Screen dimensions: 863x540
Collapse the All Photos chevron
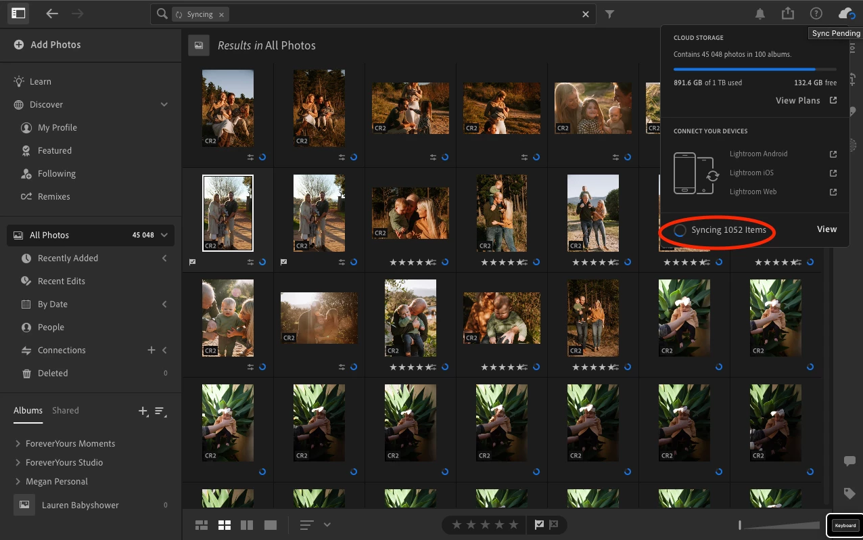(x=164, y=235)
